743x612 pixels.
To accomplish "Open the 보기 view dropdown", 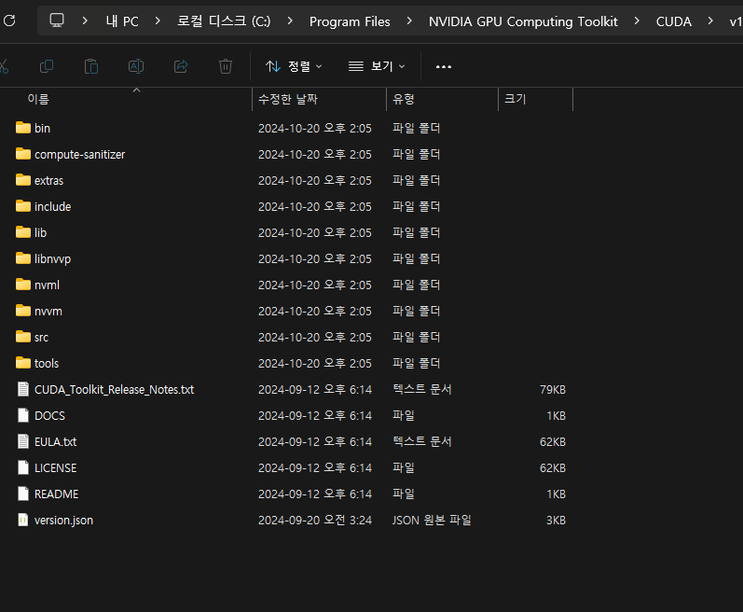I will coord(377,66).
